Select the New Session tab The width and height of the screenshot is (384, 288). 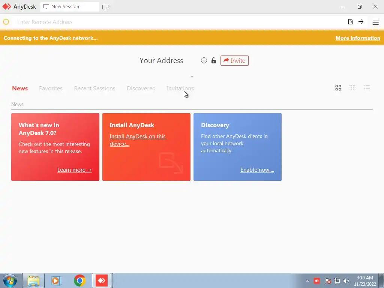point(70,7)
